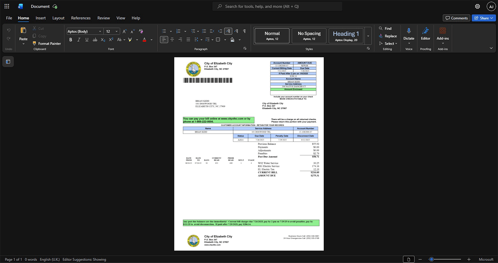Screen dimensions: 498x263
Task: Apply the No Spacing style
Action: [309, 36]
